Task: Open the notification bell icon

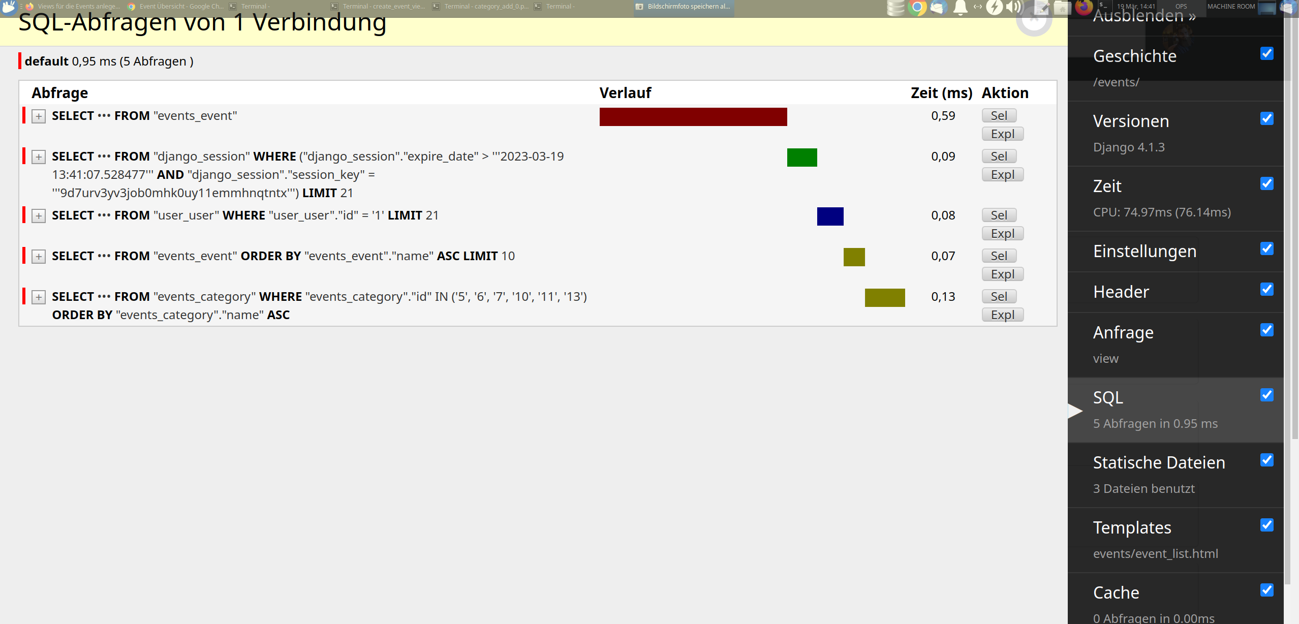Action: (961, 8)
